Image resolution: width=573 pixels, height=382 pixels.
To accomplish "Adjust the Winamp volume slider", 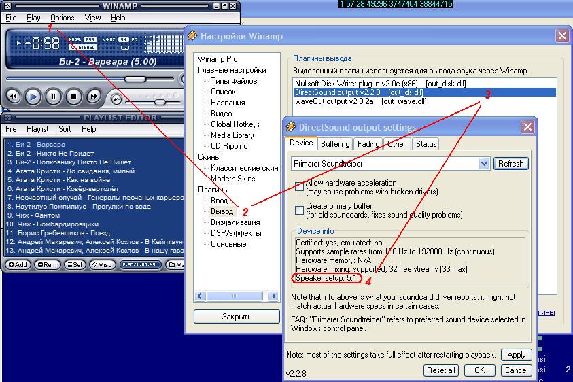I will (160, 102).
